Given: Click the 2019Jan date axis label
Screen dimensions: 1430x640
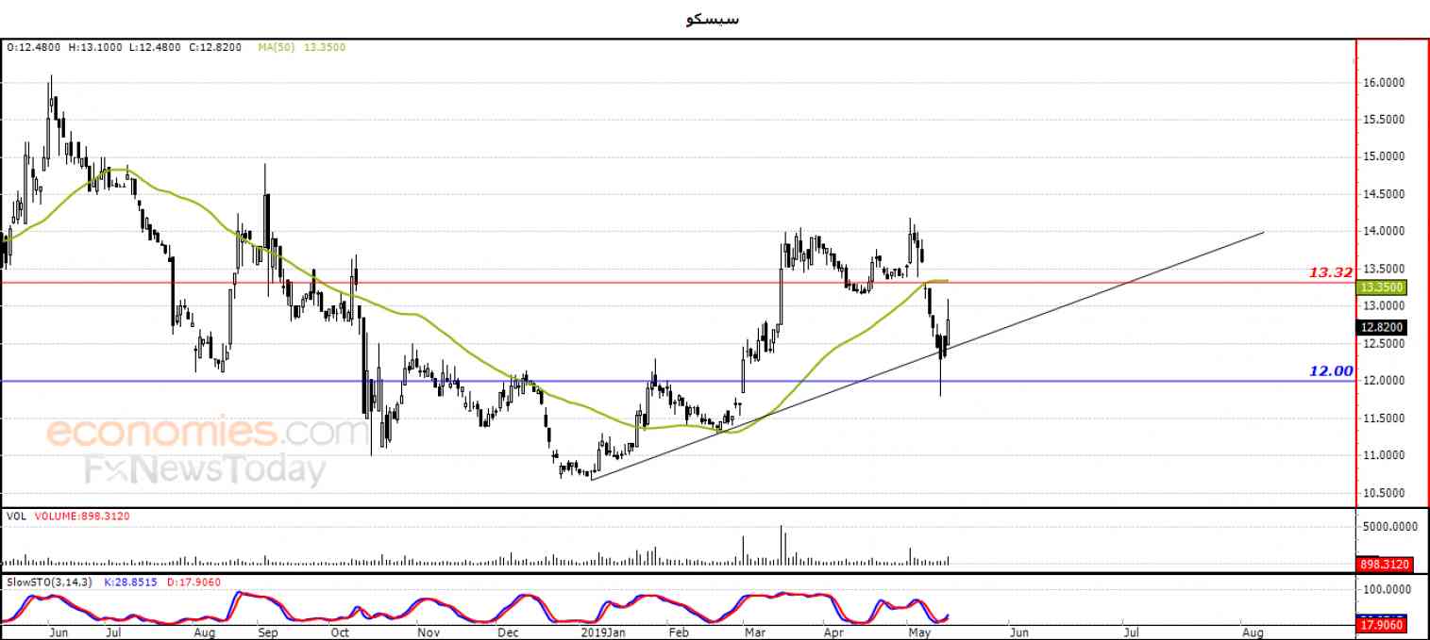Looking at the screenshot, I should (603, 632).
